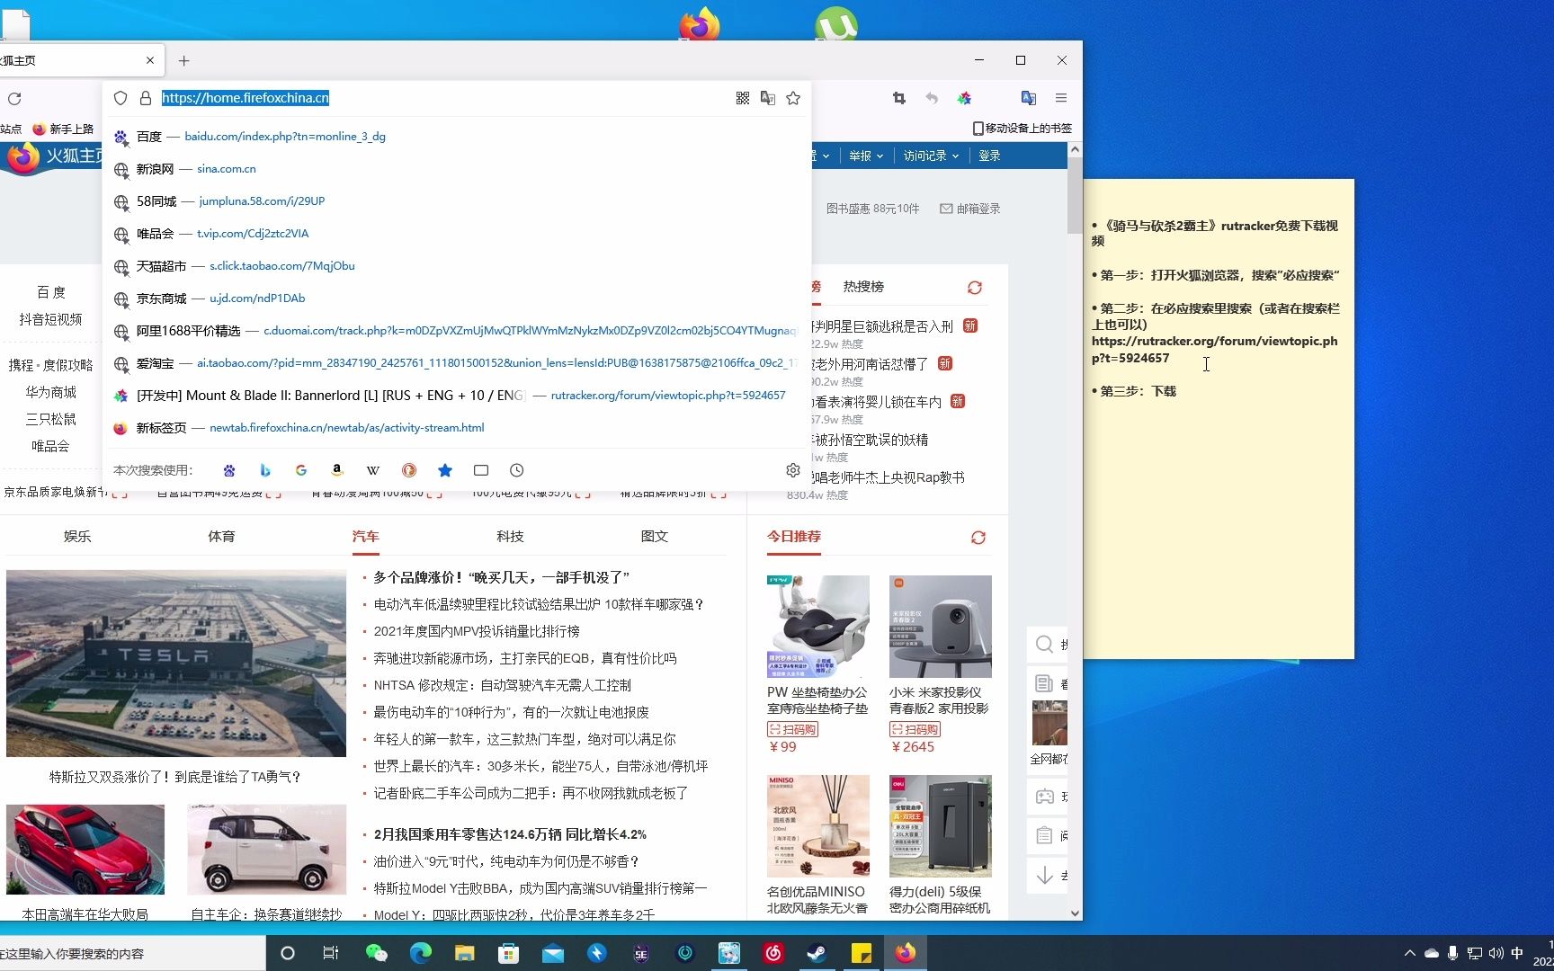Open headline 2021年度国内MPV投诉销量比排行榜
Viewport: 1554px width, 971px height.
(x=477, y=631)
